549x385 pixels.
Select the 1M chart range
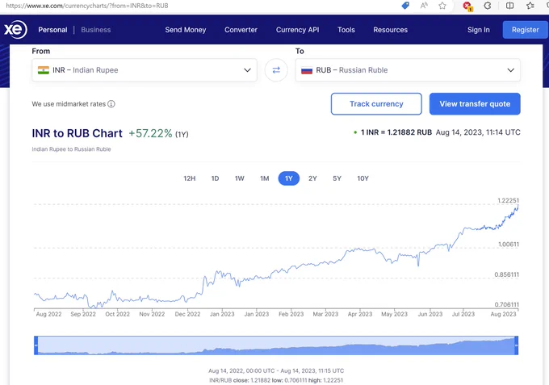tap(264, 178)
